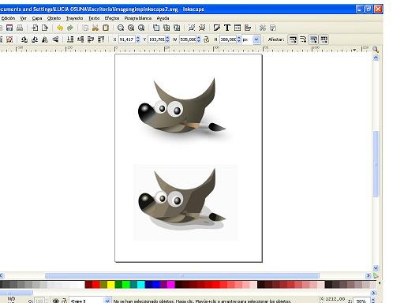This screenshot has height=303, width=404.
Task: Flip selection vertically icon
Action: pyautogui.click(x=55, y=39)
